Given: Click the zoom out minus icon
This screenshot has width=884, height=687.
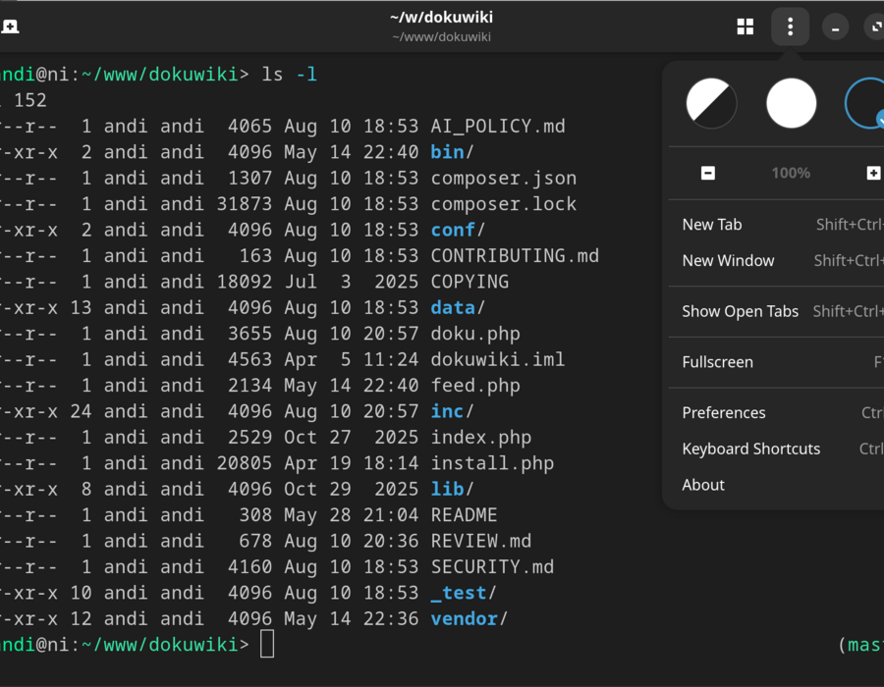Looking at the screenshot, I should pyautogui.click(x=707, y=173).
